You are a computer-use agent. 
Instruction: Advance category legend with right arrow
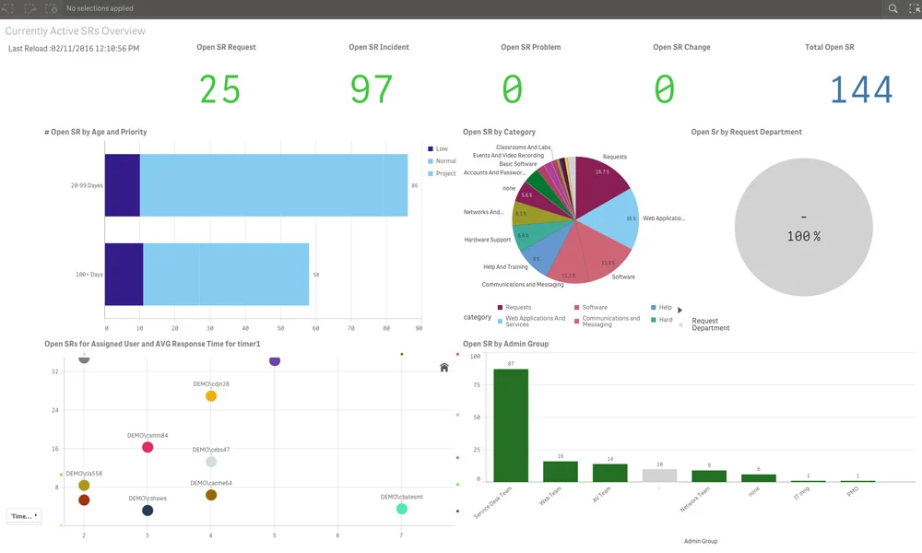pos(680,310)
